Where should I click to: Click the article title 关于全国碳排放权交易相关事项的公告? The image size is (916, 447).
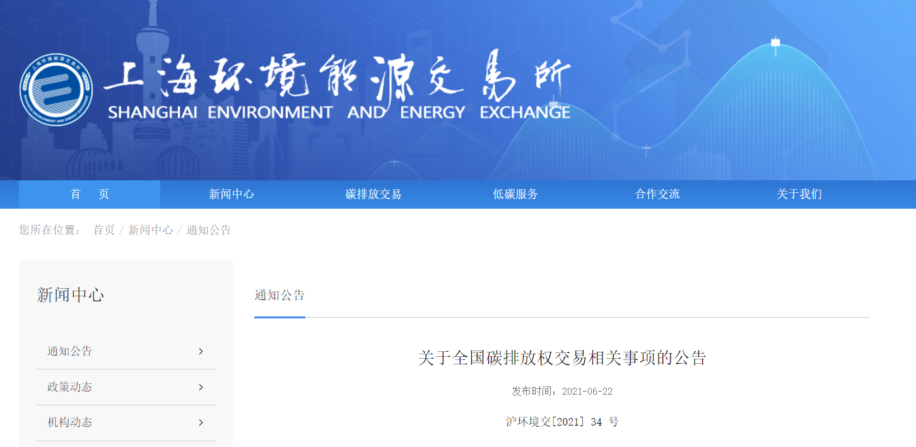tap(562, 358)
